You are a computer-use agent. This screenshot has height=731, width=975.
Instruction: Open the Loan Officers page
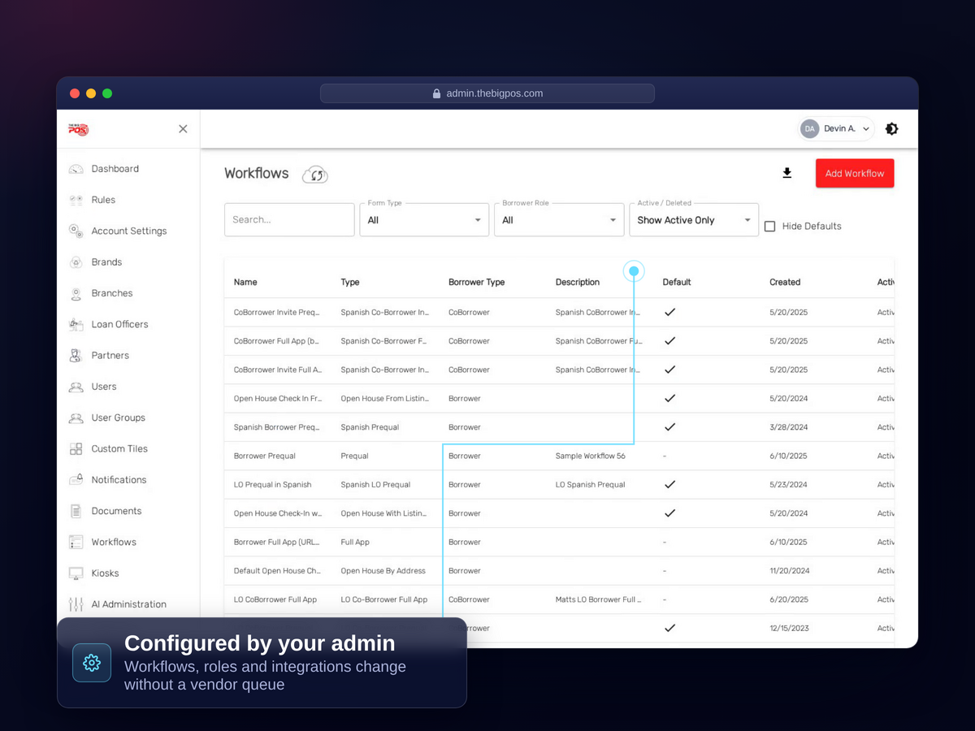tap(119, 324)
